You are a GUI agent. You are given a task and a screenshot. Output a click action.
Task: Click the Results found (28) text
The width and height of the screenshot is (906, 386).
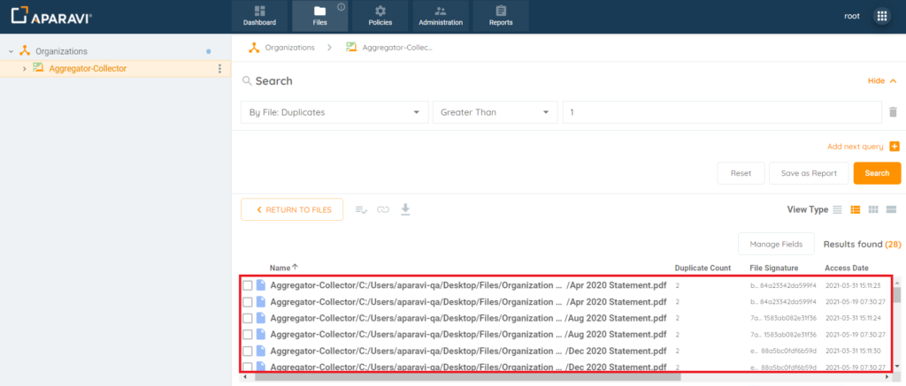(x=862, y=244)
